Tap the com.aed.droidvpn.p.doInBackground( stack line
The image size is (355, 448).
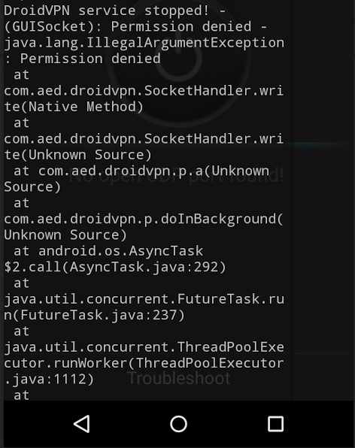pyautogui.click(x=144, y=219)
